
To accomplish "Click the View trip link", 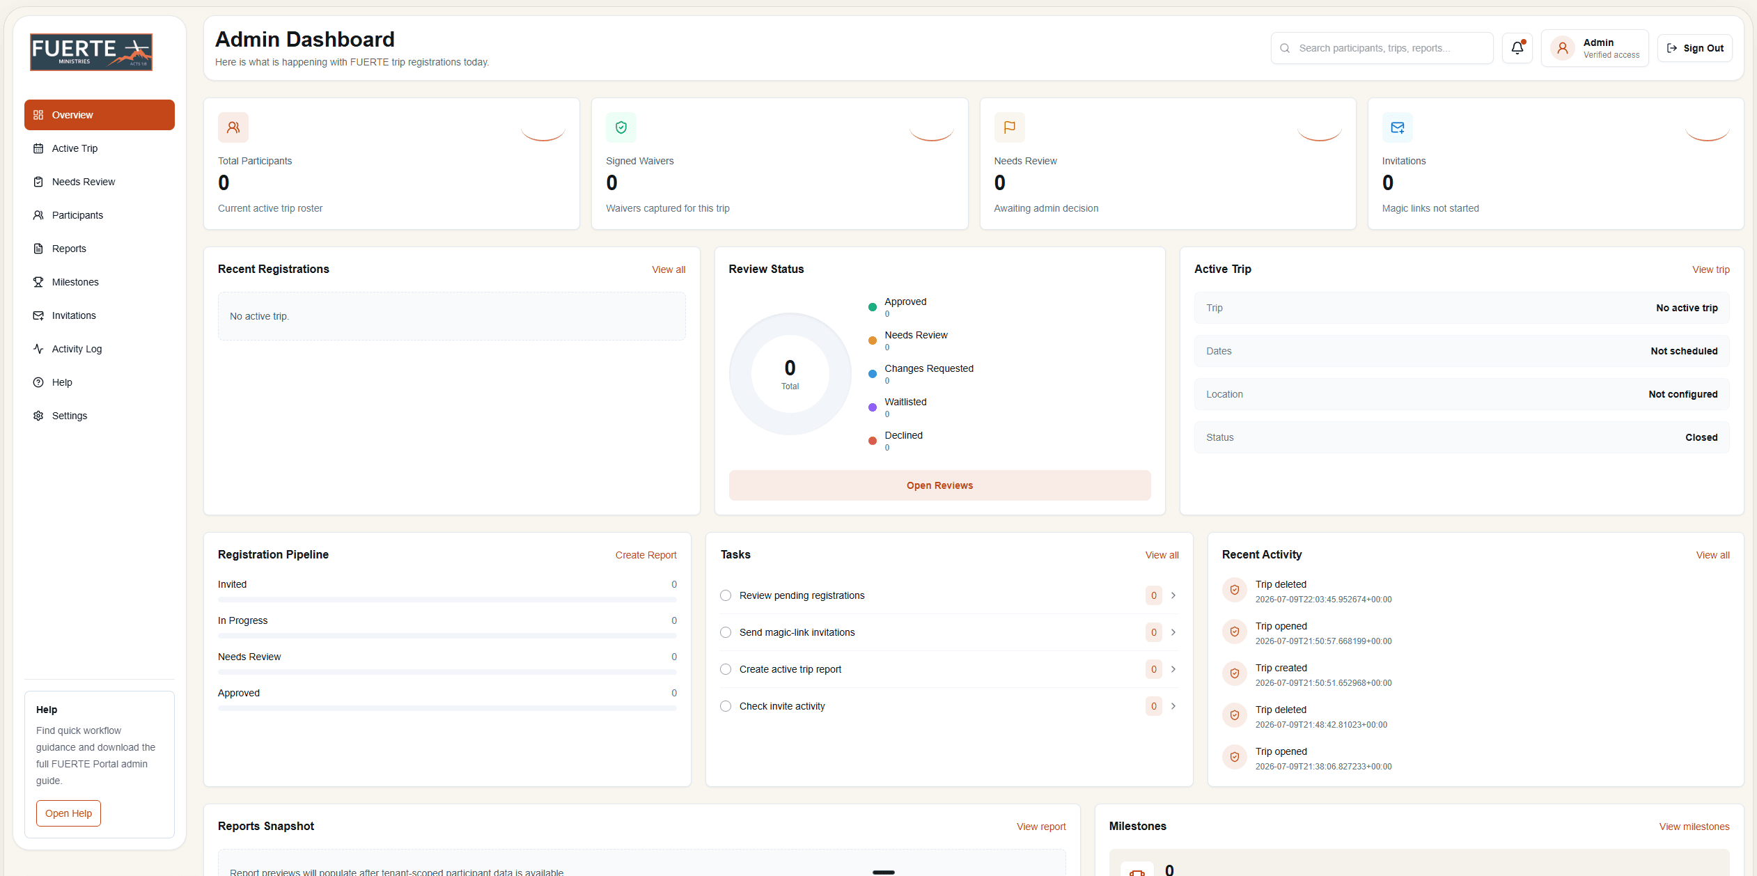I will coord(1711,269).
